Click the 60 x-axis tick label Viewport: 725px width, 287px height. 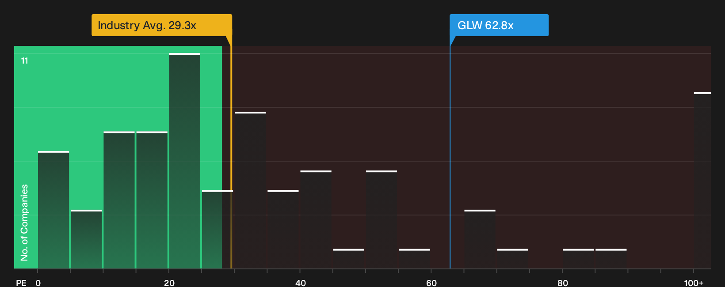tap(431, 283)
